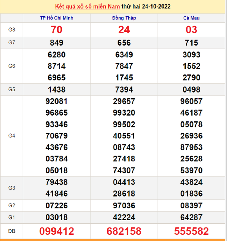
Task: Select special prize number 682158
Action: [x=124, y=232]
